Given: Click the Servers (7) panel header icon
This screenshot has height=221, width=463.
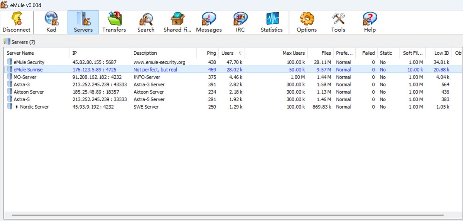Looking at the screenshot, I should (7, 41).
